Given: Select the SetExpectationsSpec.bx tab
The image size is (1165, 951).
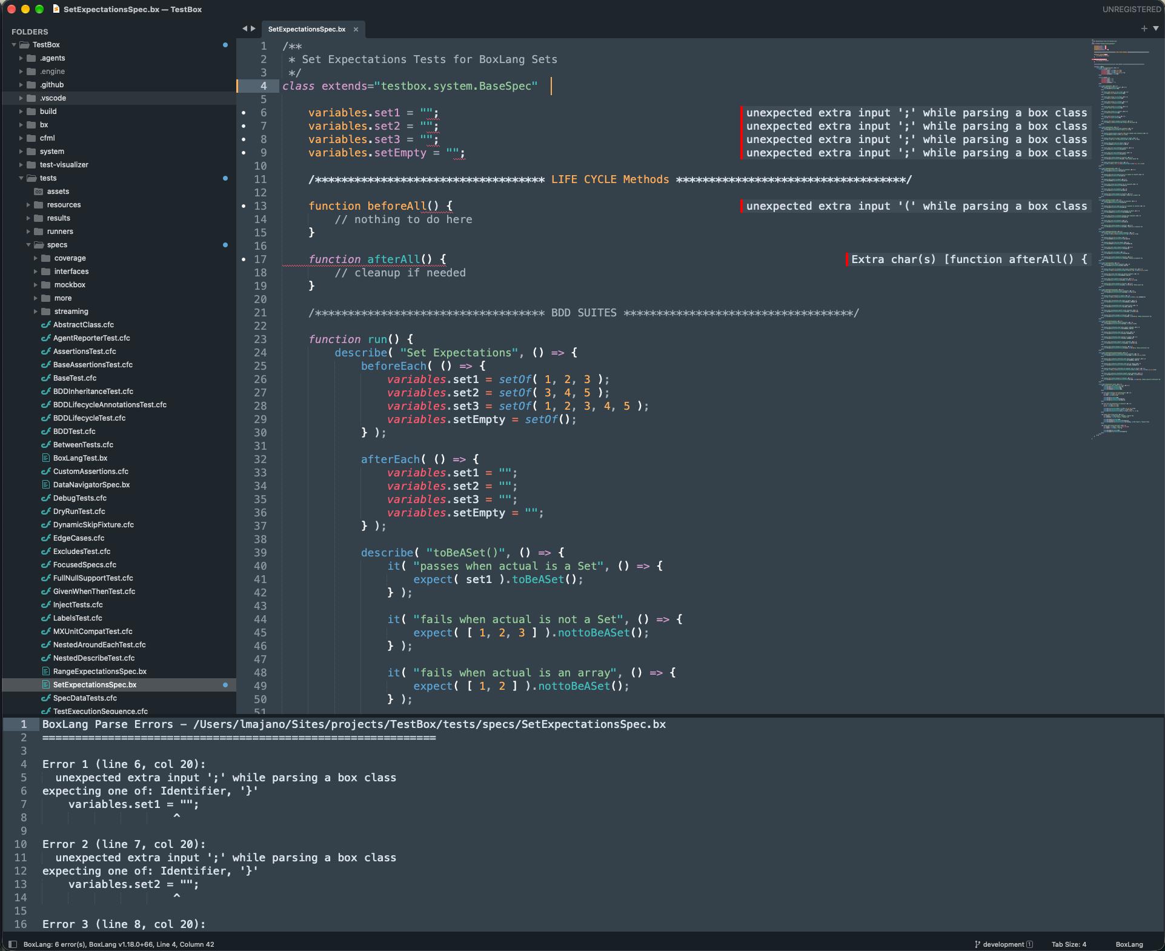Looking at the screenshot, I should 307,29.
